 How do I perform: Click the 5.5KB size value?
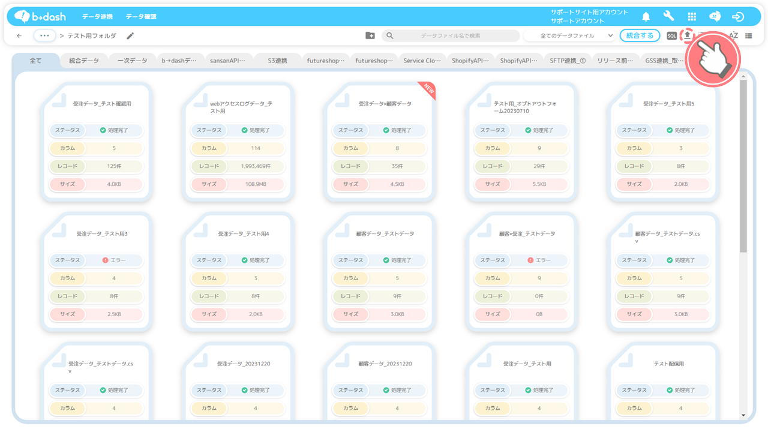pos(539,184)
